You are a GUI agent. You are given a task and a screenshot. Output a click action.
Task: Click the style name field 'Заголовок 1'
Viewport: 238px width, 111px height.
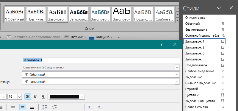tap(101, 60)
